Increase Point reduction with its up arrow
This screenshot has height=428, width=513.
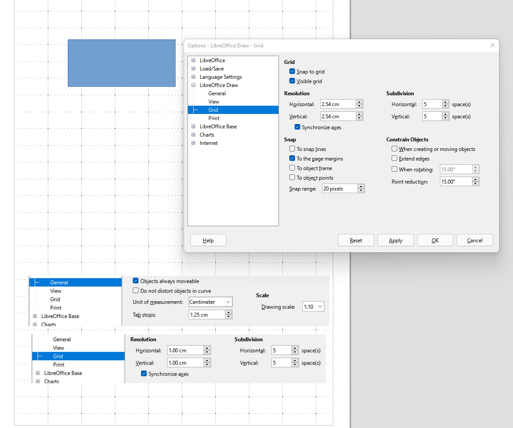click(476, 179)
